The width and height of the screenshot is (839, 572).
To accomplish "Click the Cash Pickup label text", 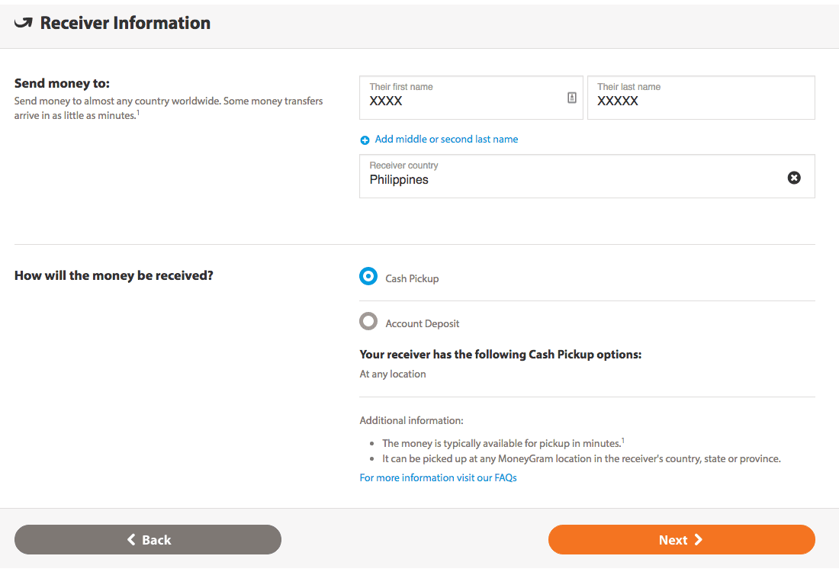I will pos(412,278).
